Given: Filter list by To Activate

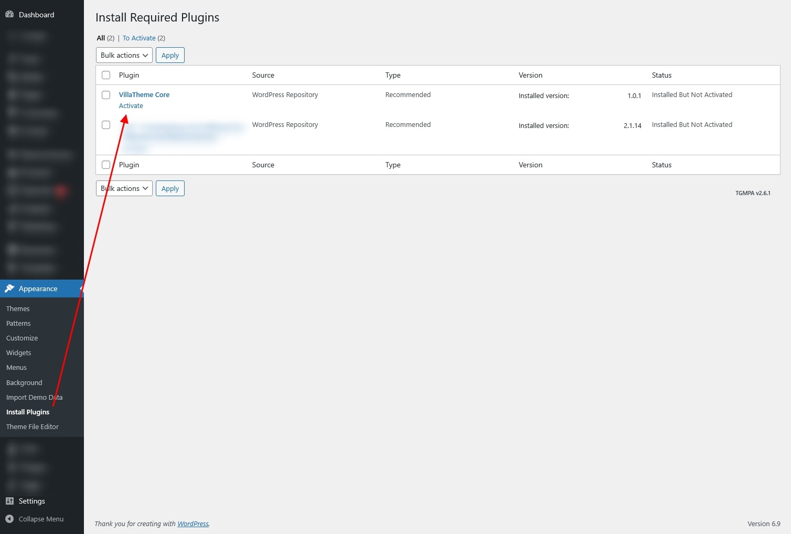Looking at the screenshot, I should tap(139, 38).
